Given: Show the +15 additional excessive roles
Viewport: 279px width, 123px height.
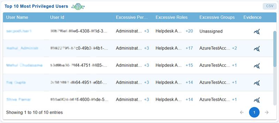Looking at the screenshot, I should (x=189, y=65).
